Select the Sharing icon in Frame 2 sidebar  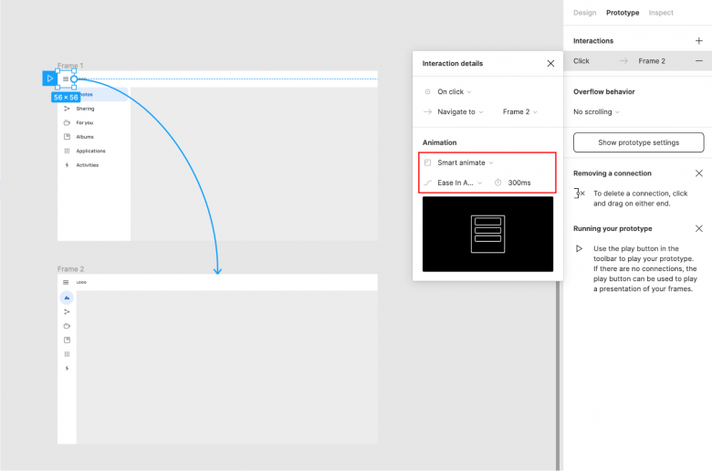(x=67, y=312)
